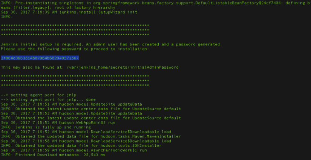Click the hudson.tasks.Maven.MavenInstaller text
311x160 pixels.
[138, 136]
